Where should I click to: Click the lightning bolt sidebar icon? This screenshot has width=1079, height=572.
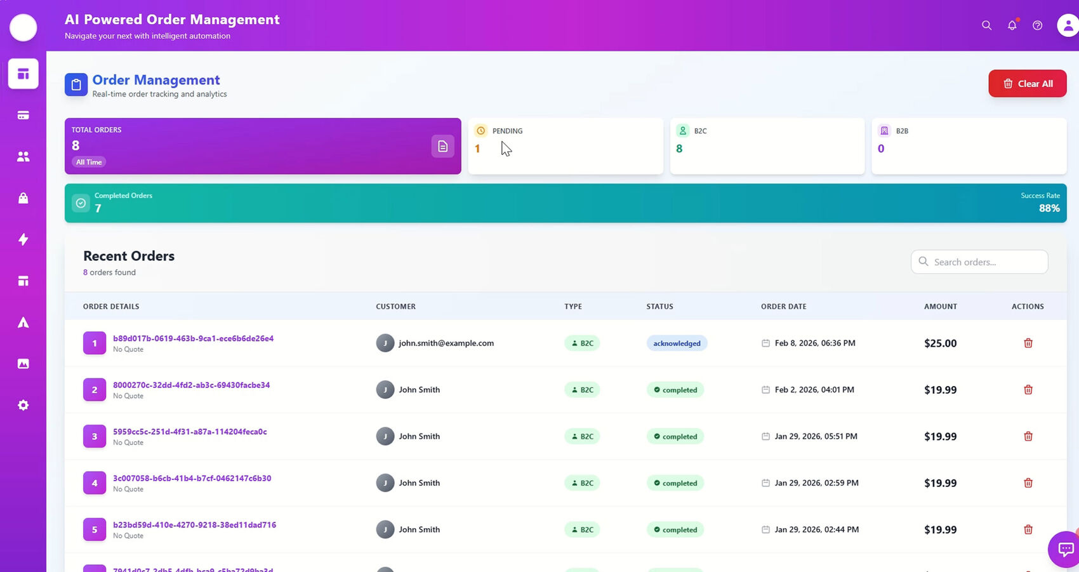point(23,239)
